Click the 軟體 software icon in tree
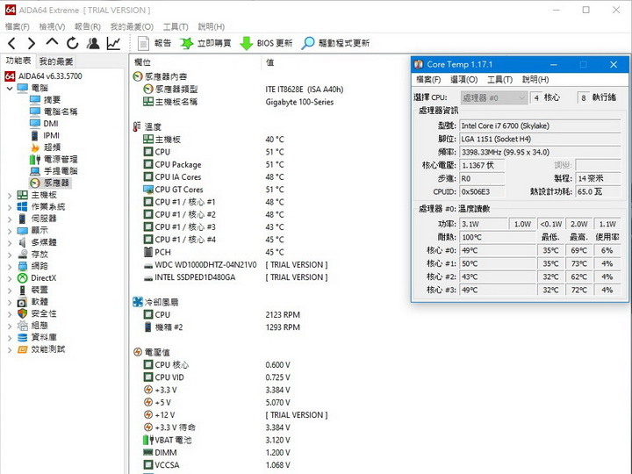Viewport: 632px width, 474px height. 22,302
